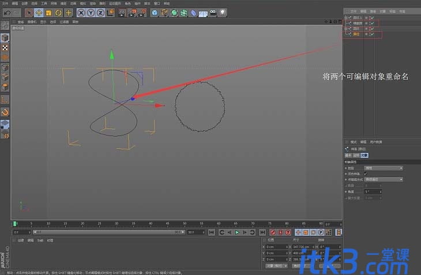Open Render Settings clapperboard icon
The width and height of the screenshot is (421, 275).
[142, 13]
